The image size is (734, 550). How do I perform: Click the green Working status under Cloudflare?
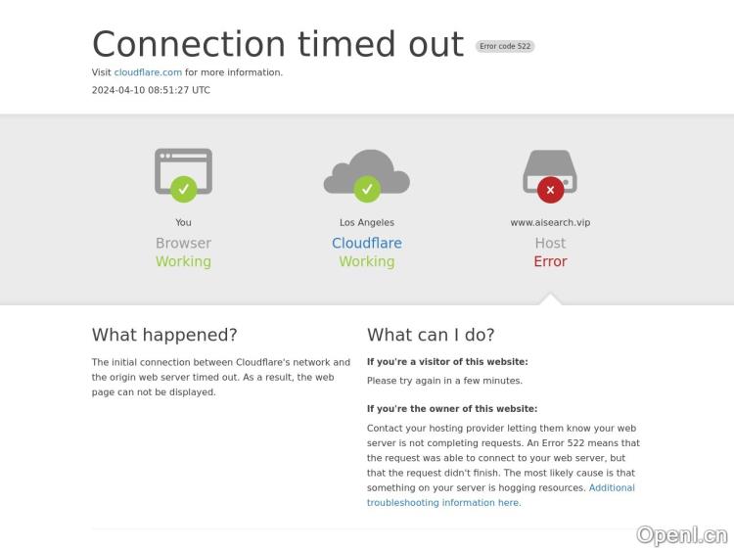[x=367, y=261]
